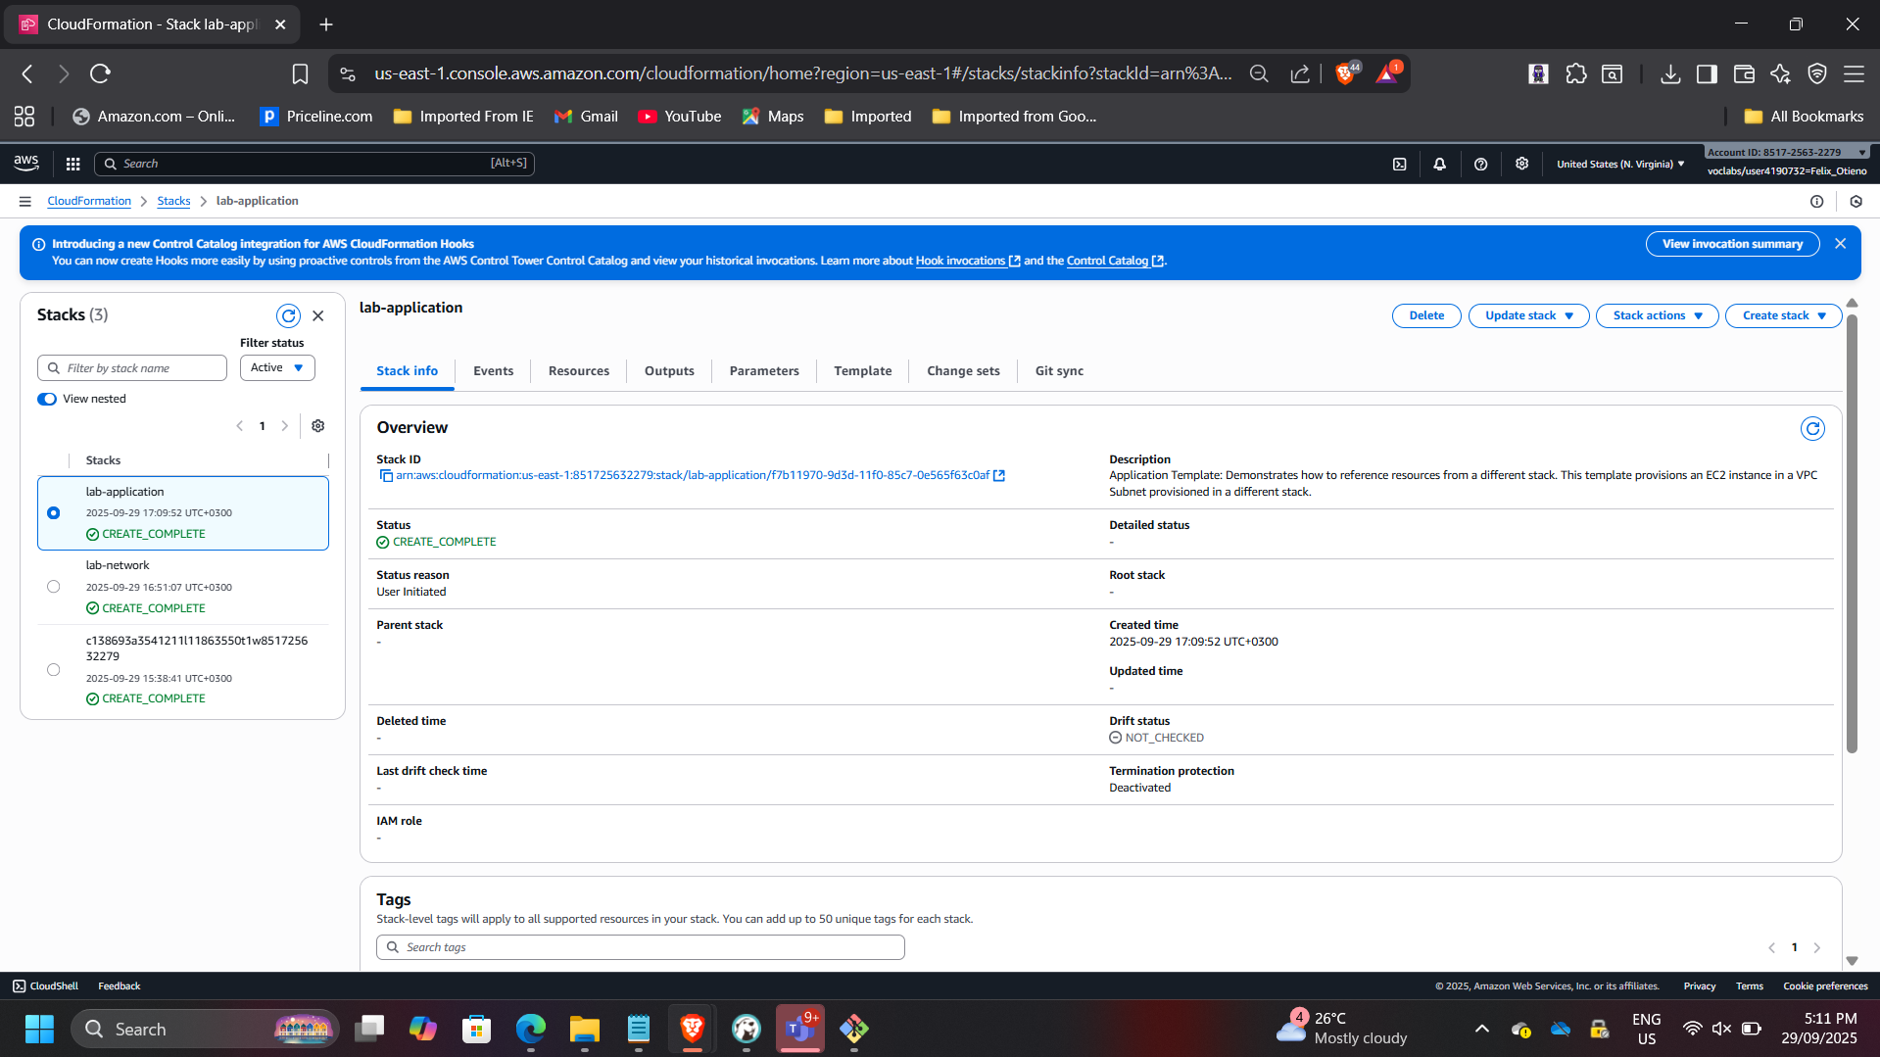
Task: Enable View nested stacks
Action: (x=46, y=399)
